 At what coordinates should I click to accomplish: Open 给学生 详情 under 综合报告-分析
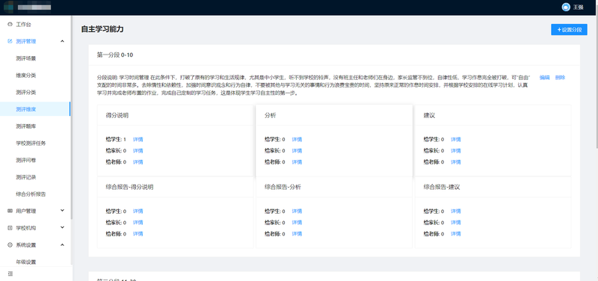pos(297,211)
